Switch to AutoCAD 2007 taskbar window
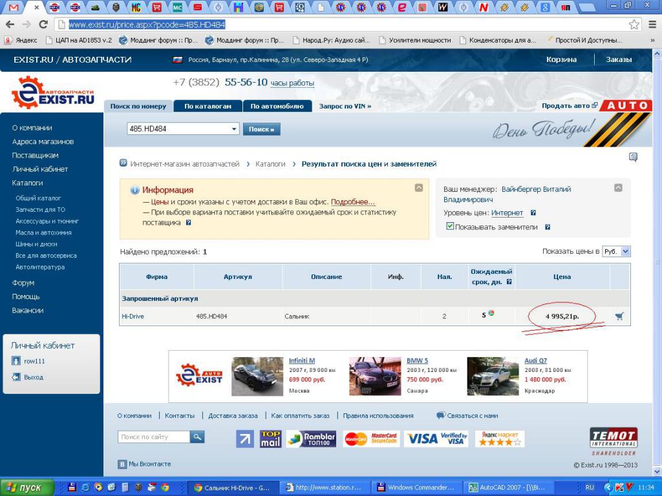 [x=507, y=488]
